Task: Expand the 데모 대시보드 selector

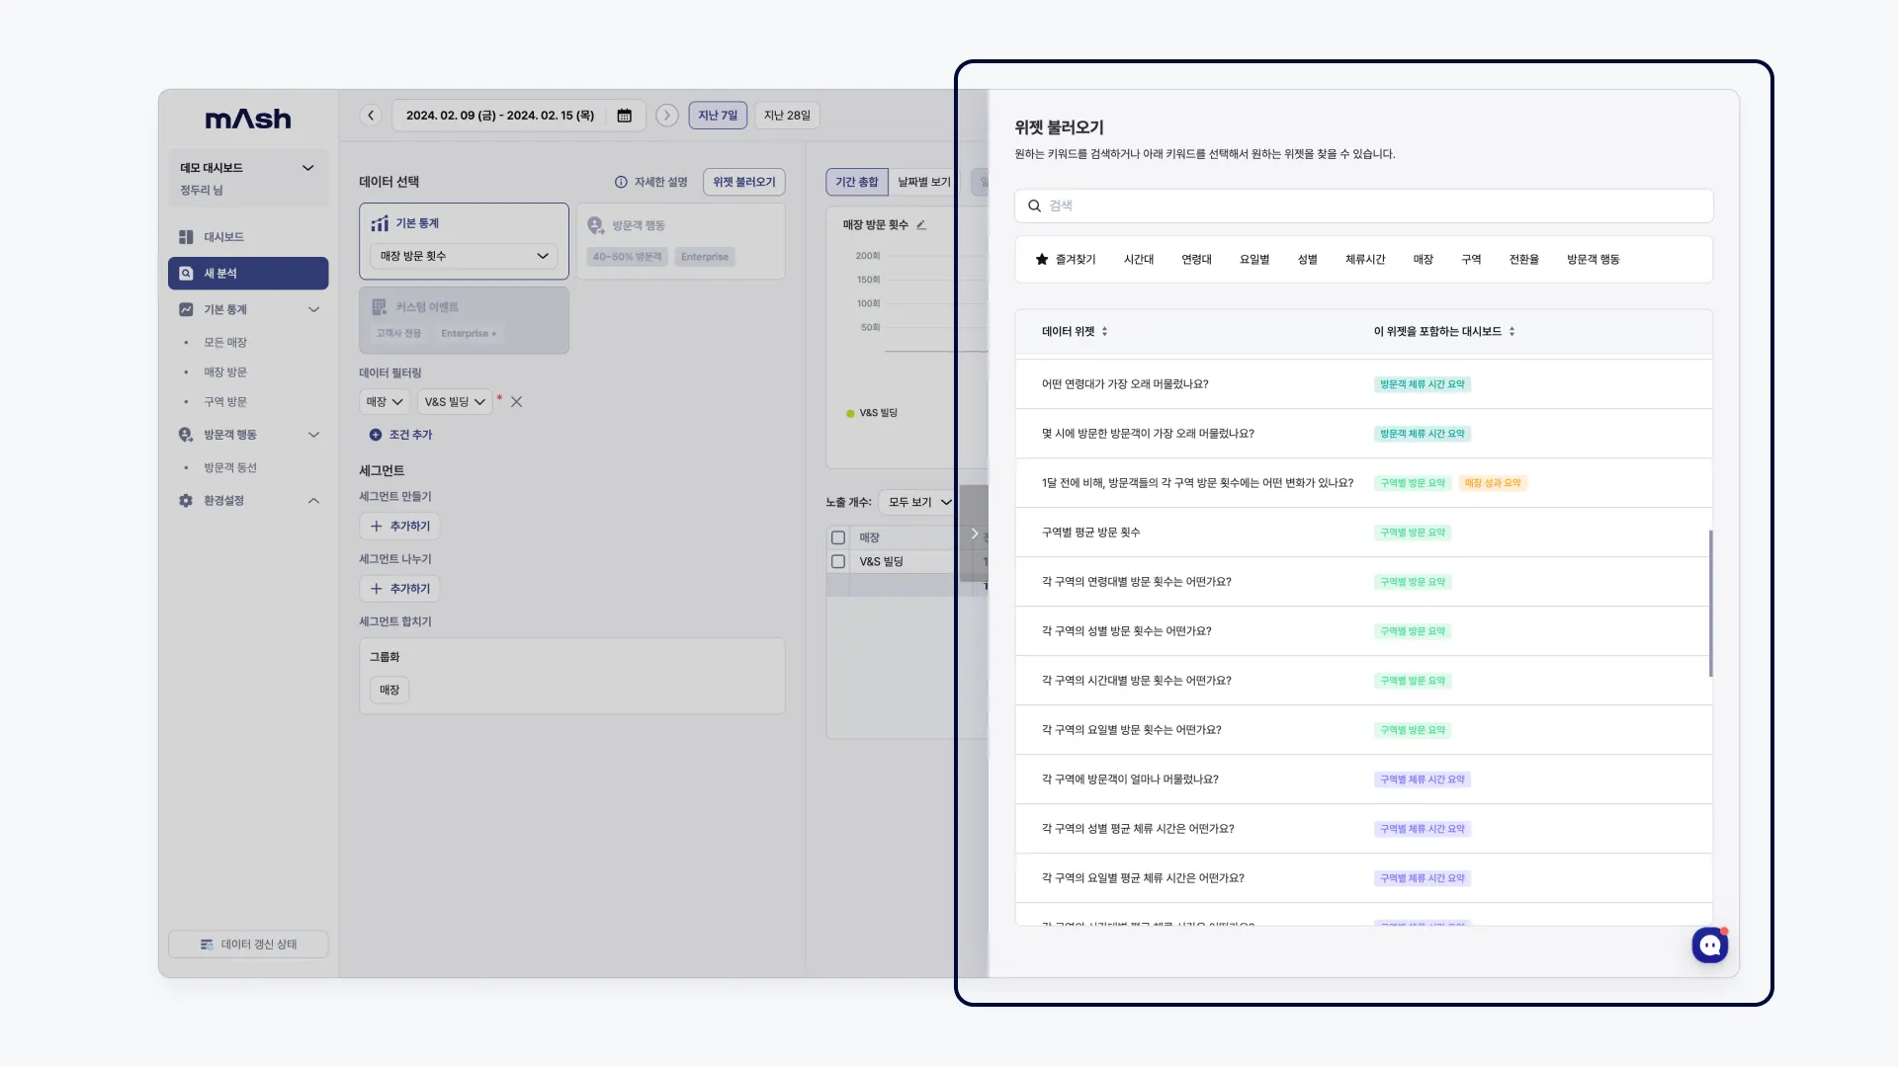Action: tap(307, 168)
